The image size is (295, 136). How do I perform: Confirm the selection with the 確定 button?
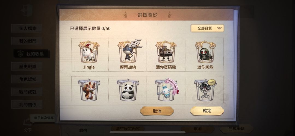point(207,111)
